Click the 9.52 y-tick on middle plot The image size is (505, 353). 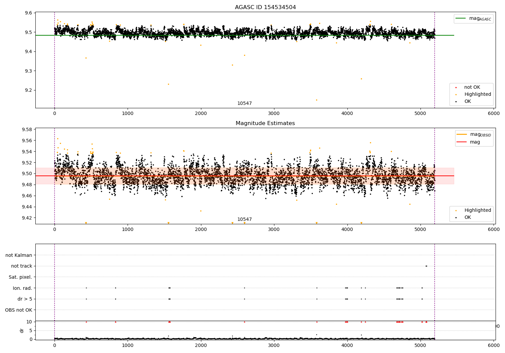click(x=27, y=163)
